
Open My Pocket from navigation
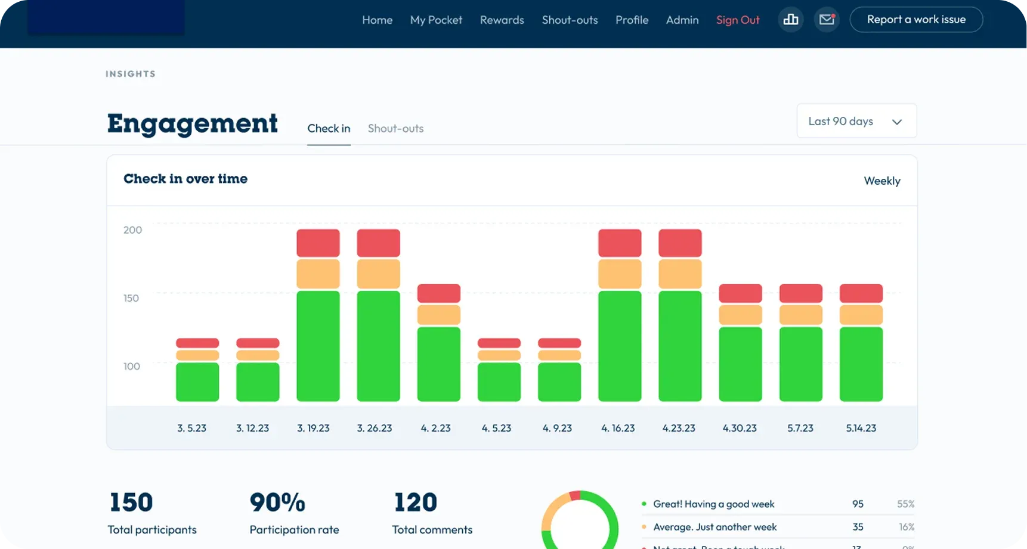click(436, 20)
